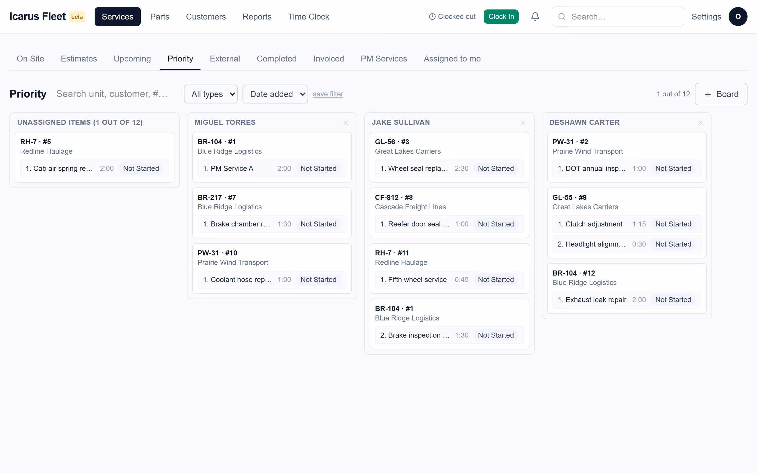
Task: Click Not Started status on Exhaust leak repair
Action: pyautogui.click(x=673, y=300)
